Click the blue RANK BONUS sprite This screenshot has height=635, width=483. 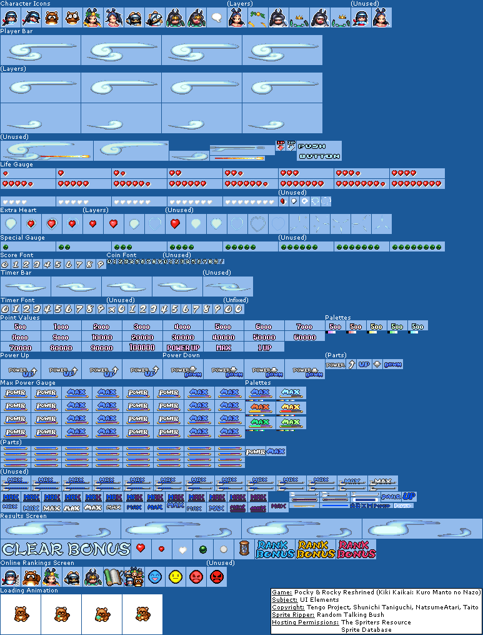click(275, 549)
